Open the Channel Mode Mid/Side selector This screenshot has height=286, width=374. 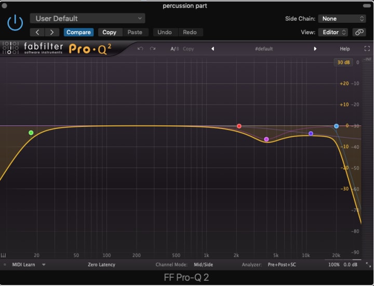pyautogui.click(x=203, y=265)
